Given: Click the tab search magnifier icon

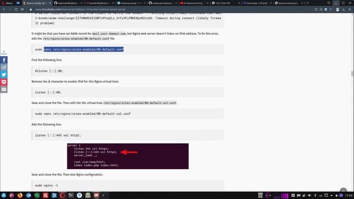Looking at the screenshot, I should tap(329, 3).
